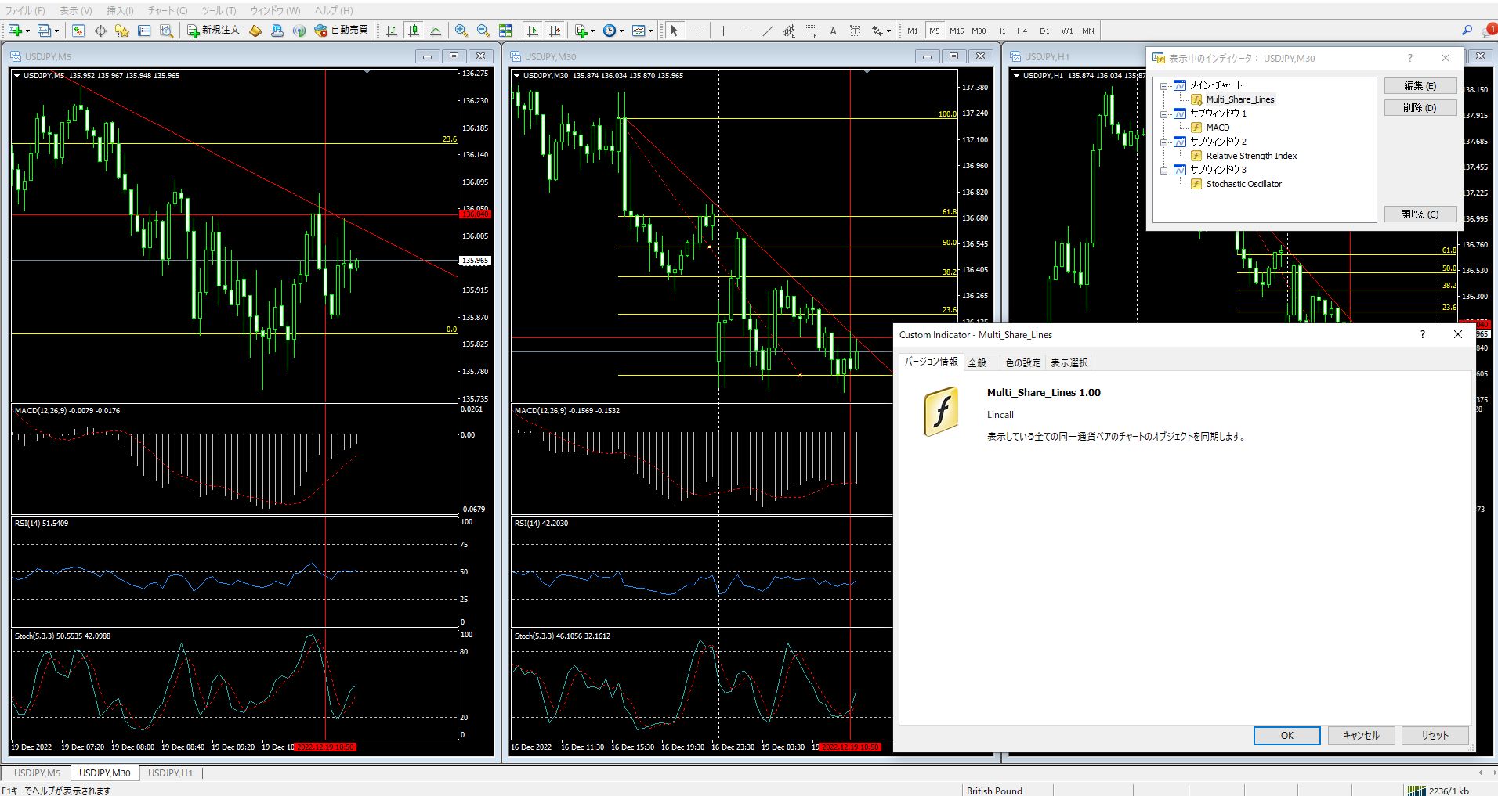Click the Zoom Out magnifier icon
The width and height of the screenshot is (1498, 796).
click(x=483, y=31)
